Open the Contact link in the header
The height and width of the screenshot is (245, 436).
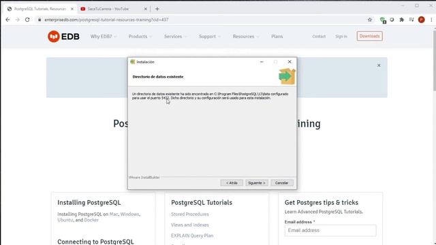[x=319, y=36]
